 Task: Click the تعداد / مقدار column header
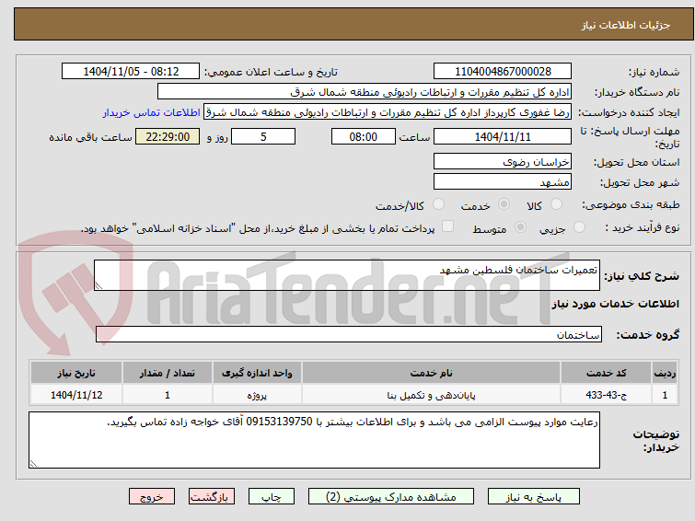[x=168, y=373]
